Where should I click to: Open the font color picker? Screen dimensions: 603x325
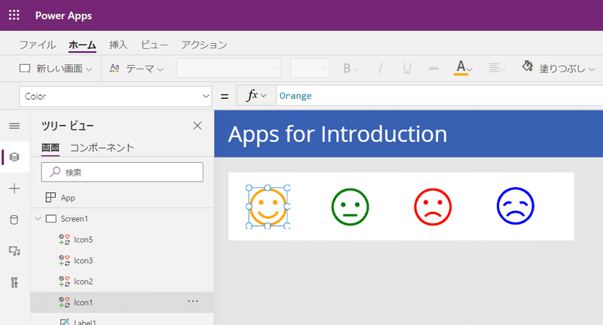[x=463, y=68]
